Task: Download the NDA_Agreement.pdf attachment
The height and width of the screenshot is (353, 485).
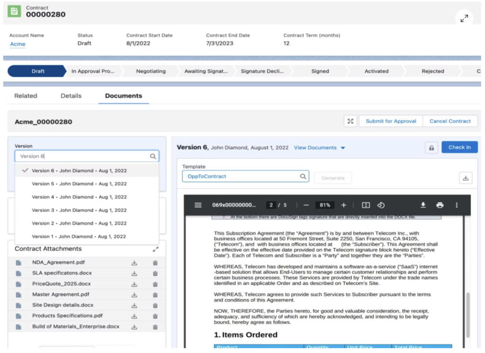Action: (135, 263)
